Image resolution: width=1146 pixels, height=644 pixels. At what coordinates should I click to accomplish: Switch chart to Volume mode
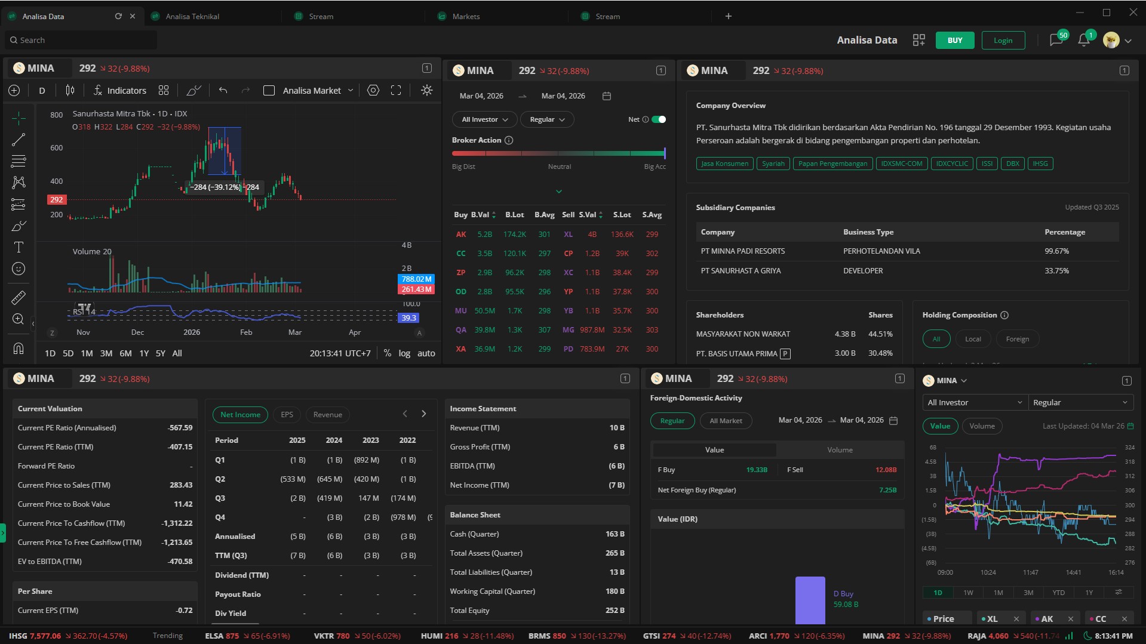pyautogui.click(x=982, y=426)
